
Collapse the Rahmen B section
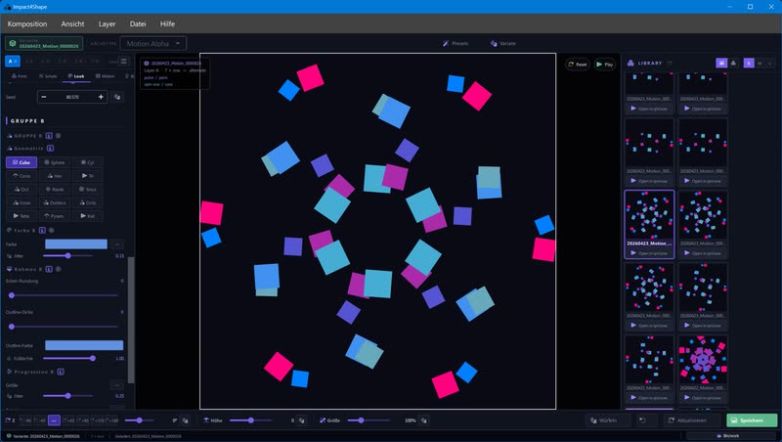click(x=9, y=269)
